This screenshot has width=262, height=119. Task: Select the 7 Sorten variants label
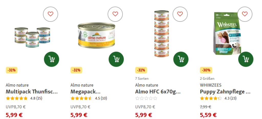[142, 78]
